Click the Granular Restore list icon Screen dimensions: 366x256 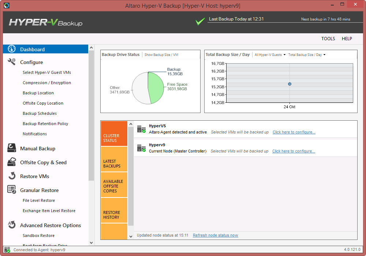(12, 189)
